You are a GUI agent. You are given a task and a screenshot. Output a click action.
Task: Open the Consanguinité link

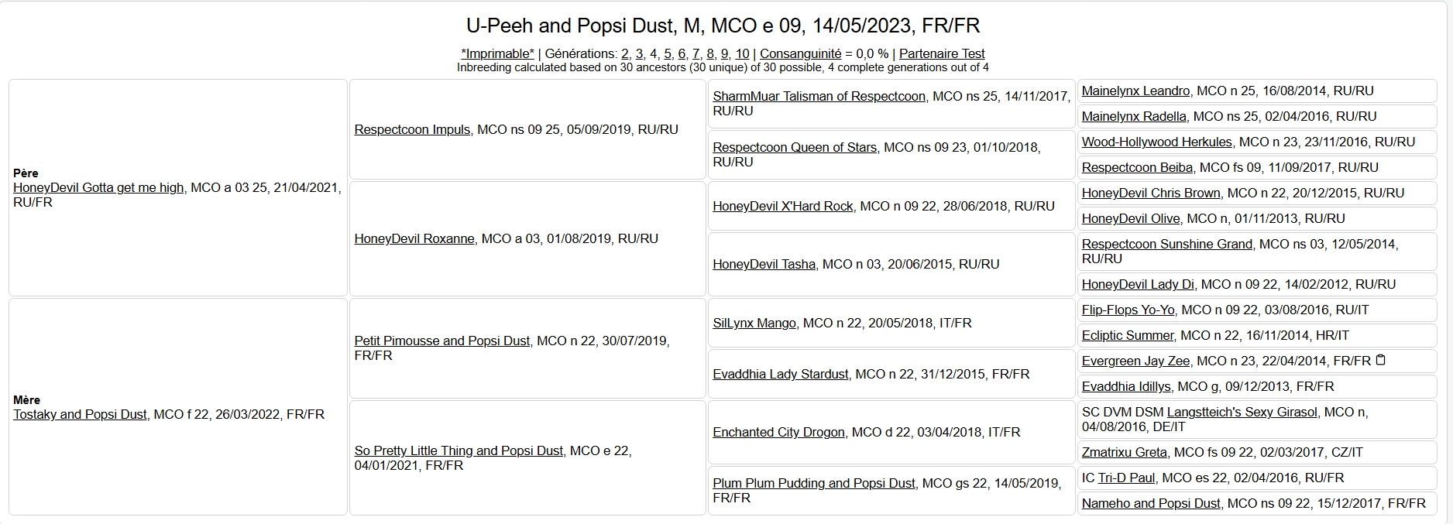click(800, 54)
